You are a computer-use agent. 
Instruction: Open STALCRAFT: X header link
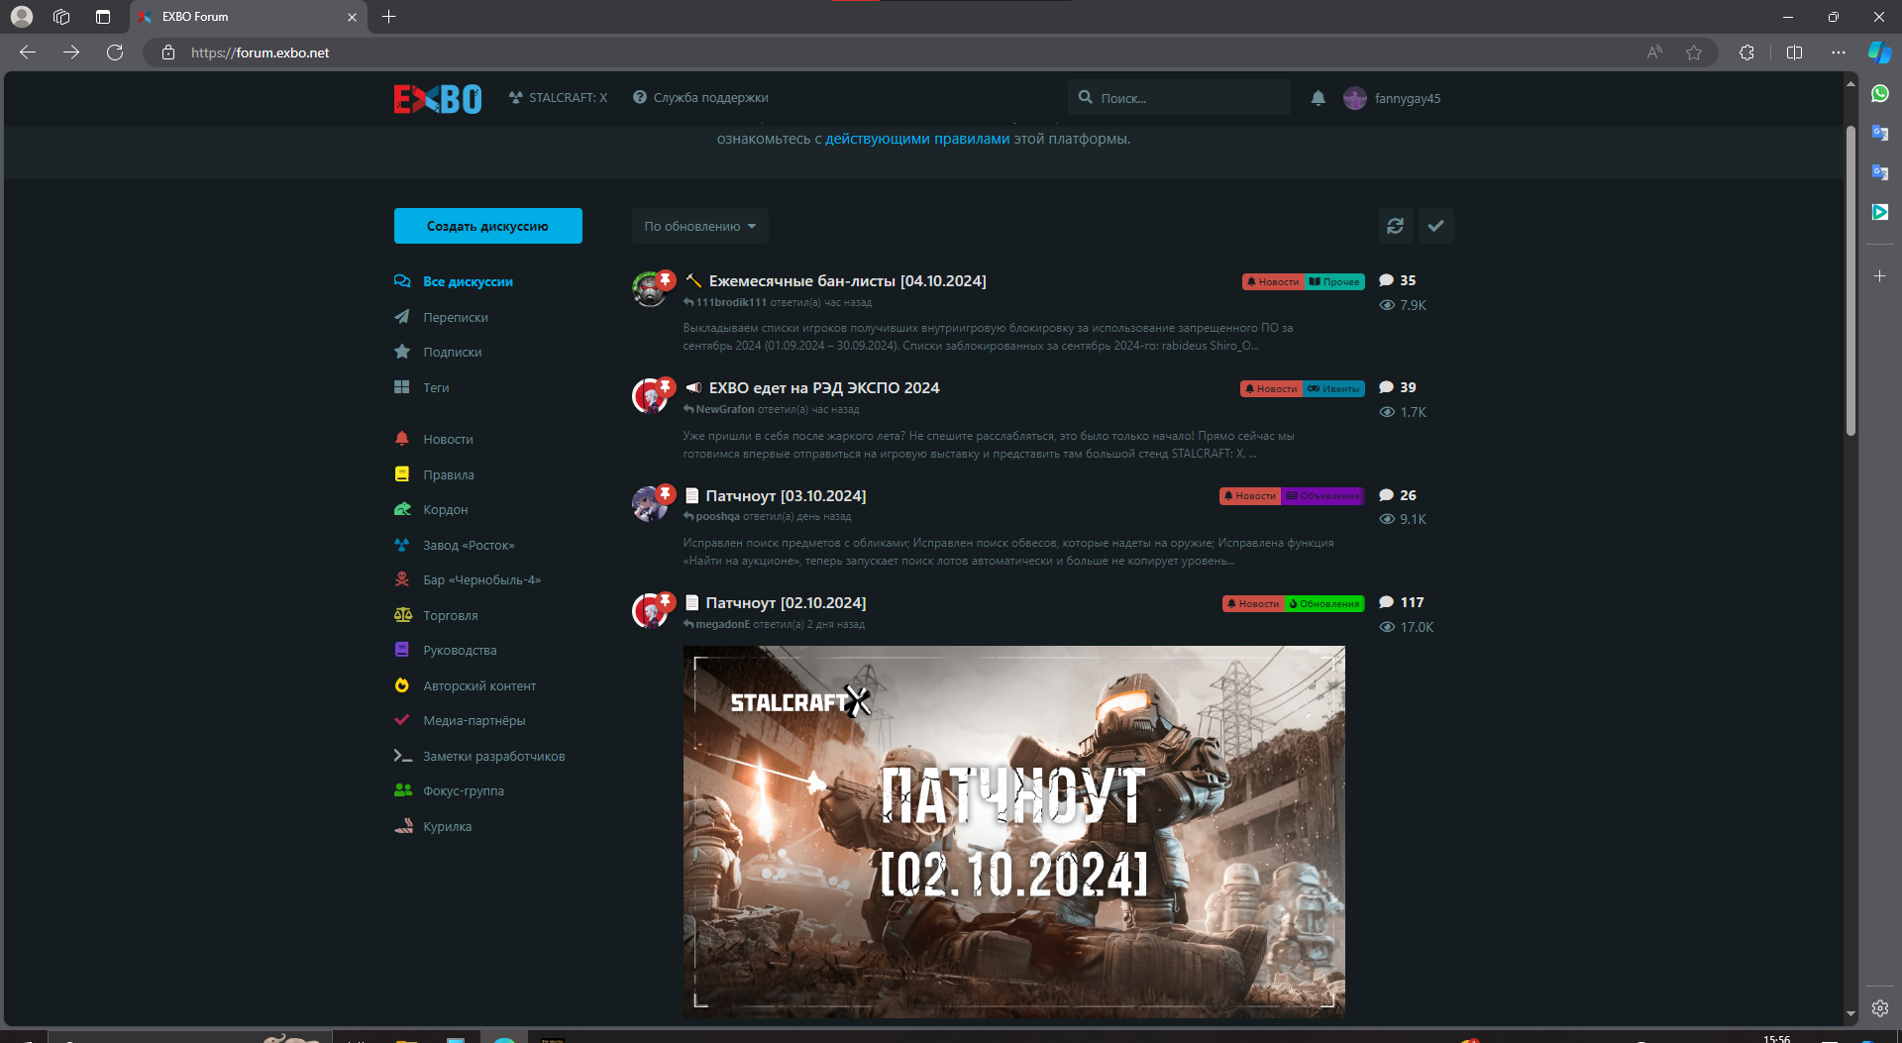click(x=558, y=97)
